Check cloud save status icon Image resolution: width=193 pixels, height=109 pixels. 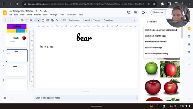tap(46, 11)
